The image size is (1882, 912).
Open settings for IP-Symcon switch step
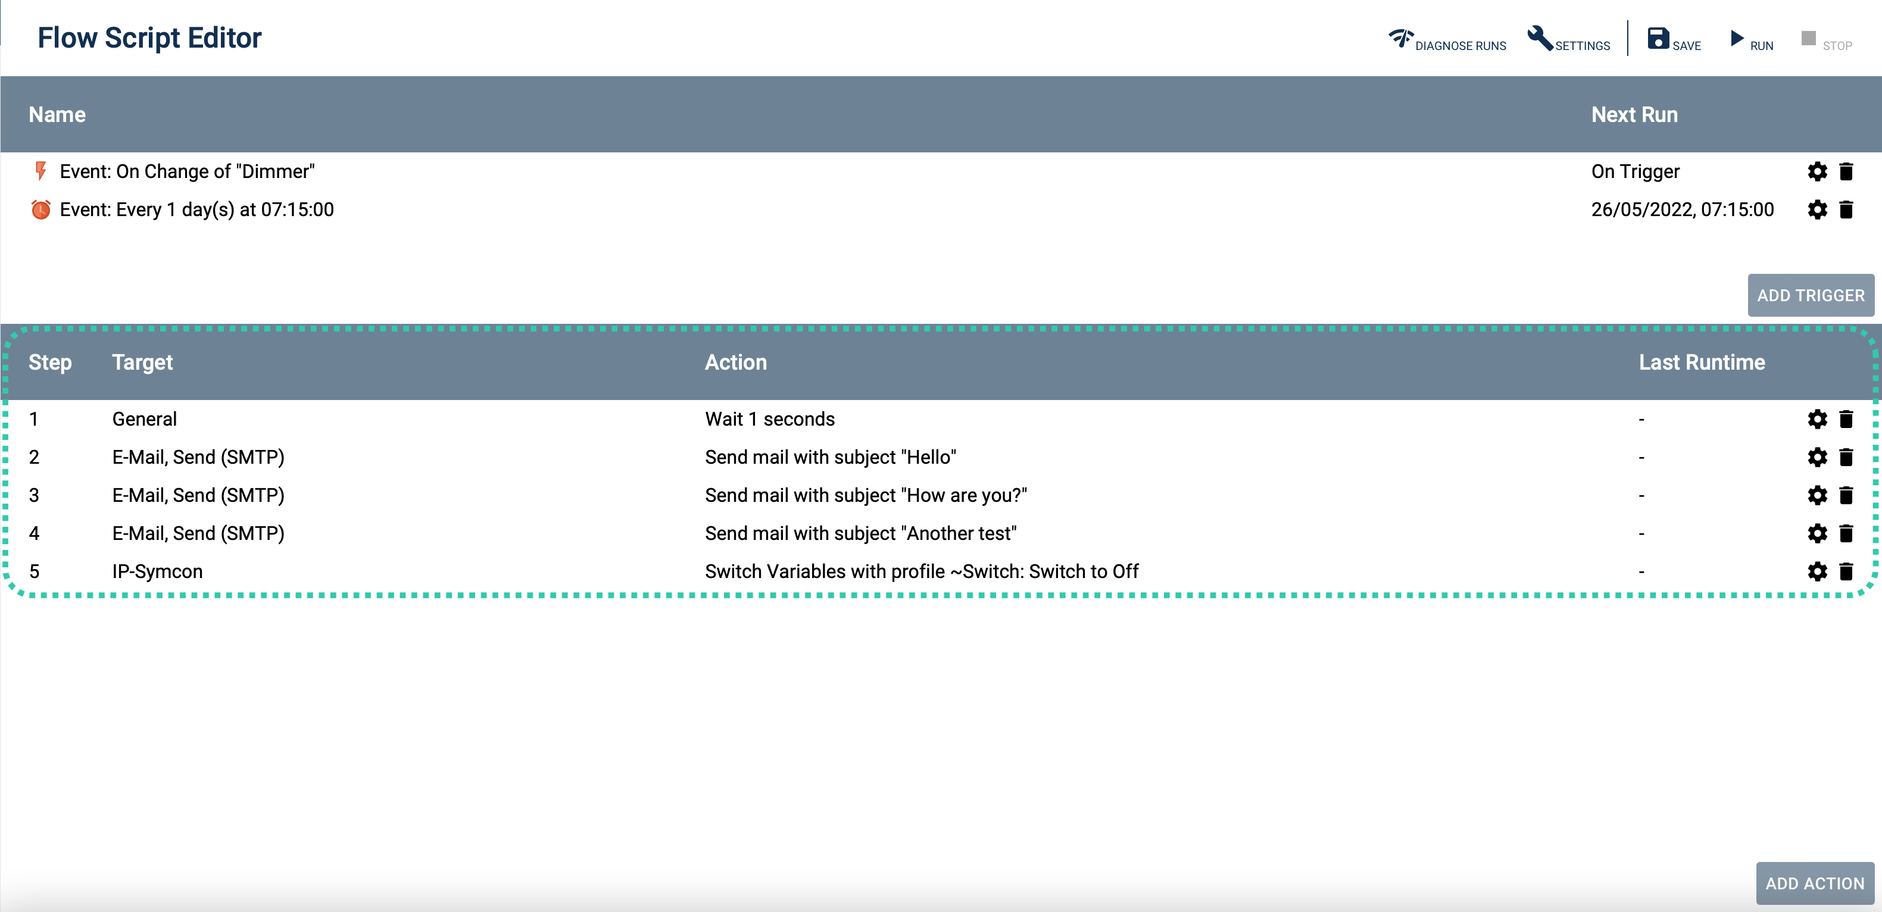point(1817,571)
